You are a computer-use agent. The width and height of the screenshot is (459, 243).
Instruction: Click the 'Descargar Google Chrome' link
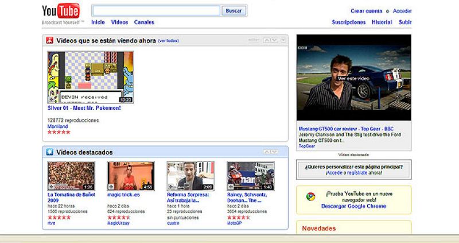(353, 206)
